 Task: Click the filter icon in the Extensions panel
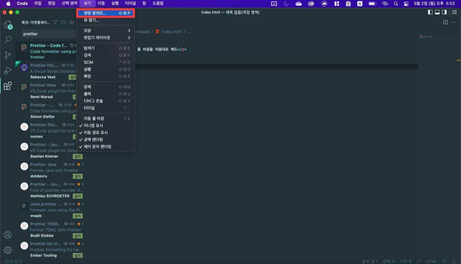point(54,22)
